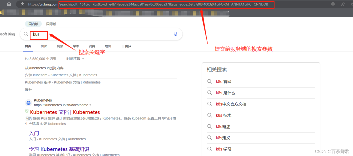
Task: Click the Kubernetes site name above the URL
Action: pyautogui.click(x=43, y=100)
